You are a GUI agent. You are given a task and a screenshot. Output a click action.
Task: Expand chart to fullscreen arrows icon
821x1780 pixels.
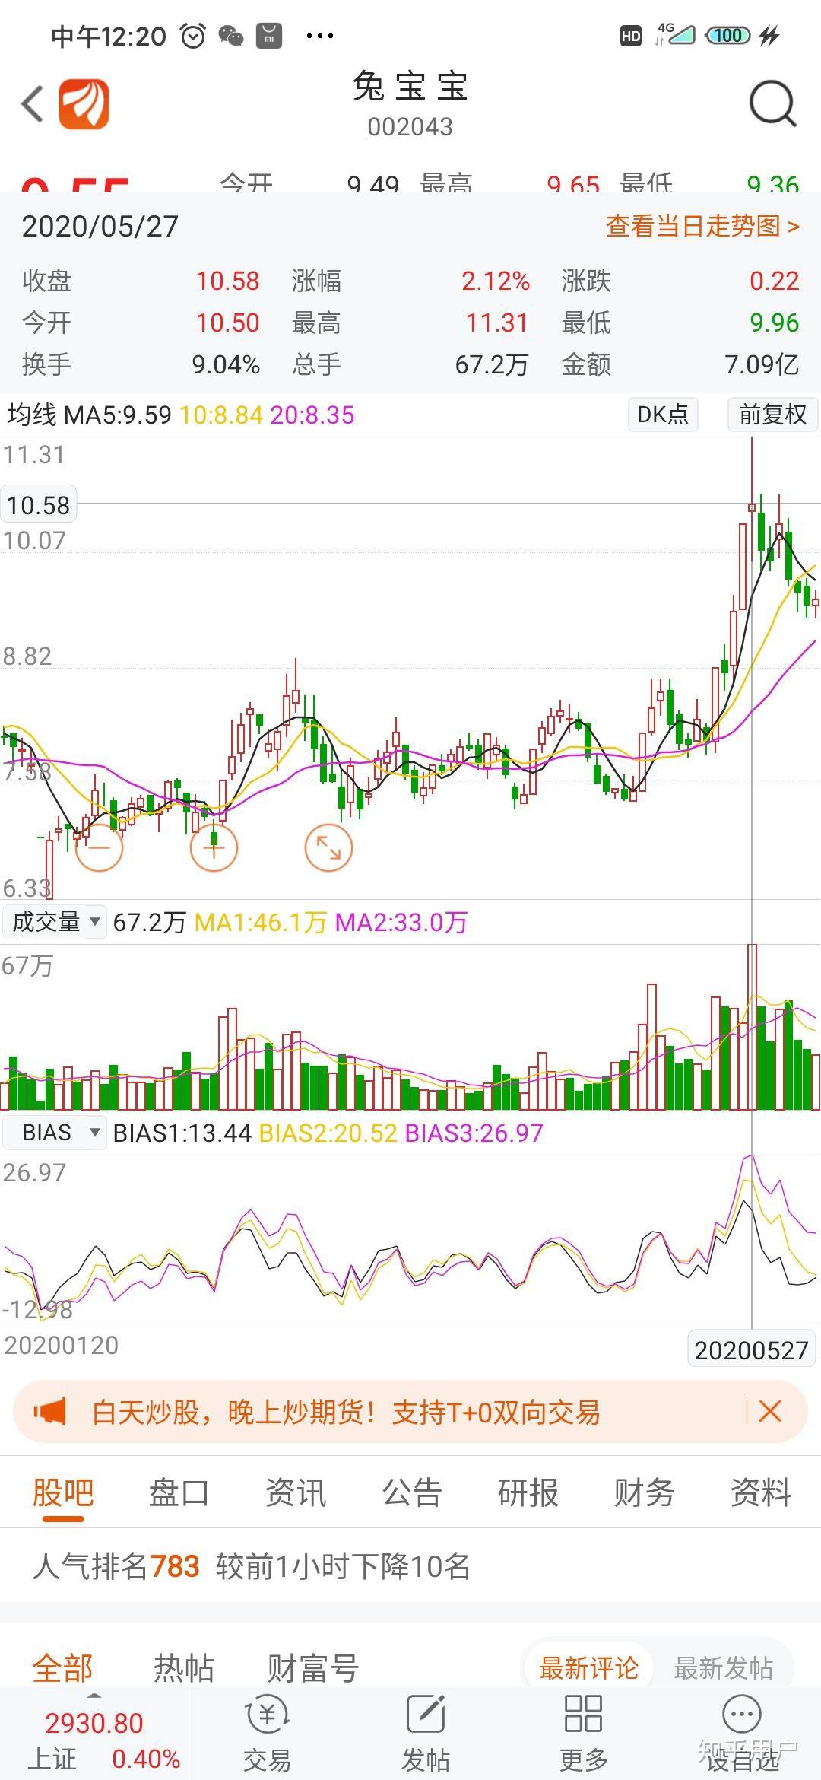click(x=328, y=847)
